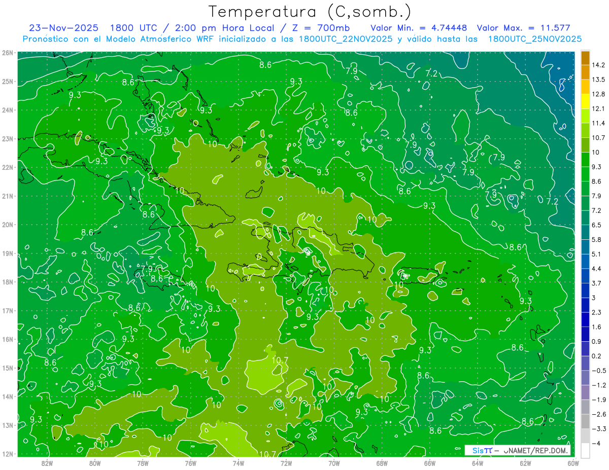
Task: Click longitude axis label "74W"
Action: 239,463
